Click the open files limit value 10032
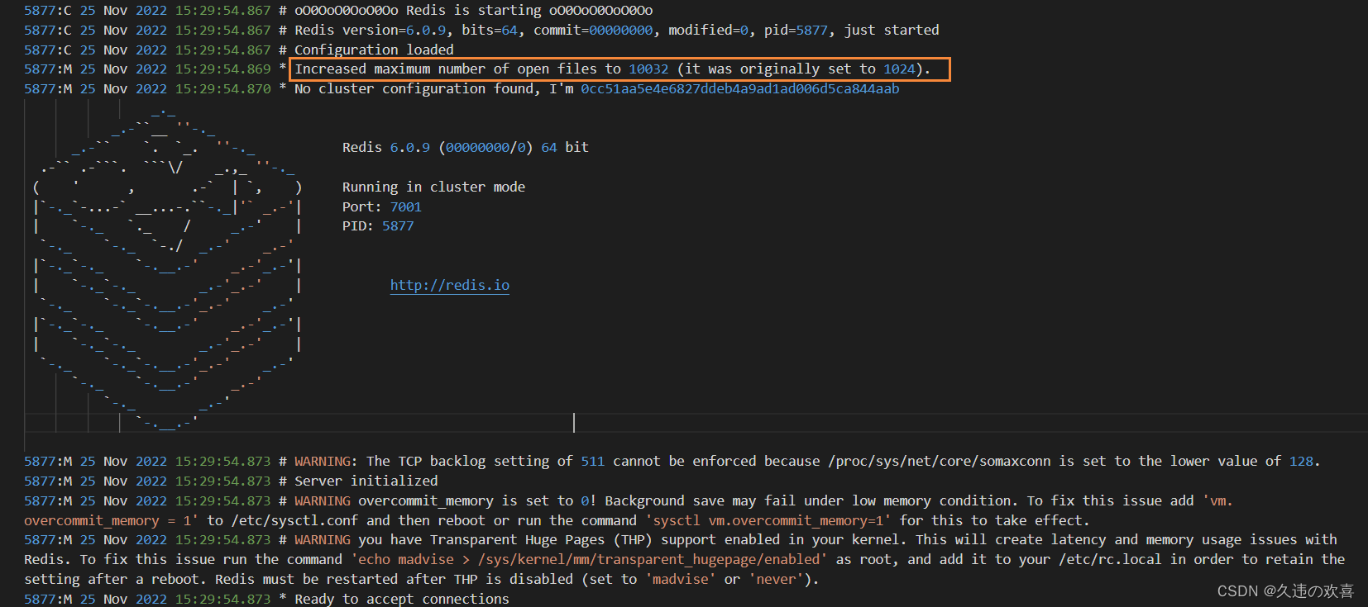This screenshot has height=607, width=1368. [x=648, y=69]
